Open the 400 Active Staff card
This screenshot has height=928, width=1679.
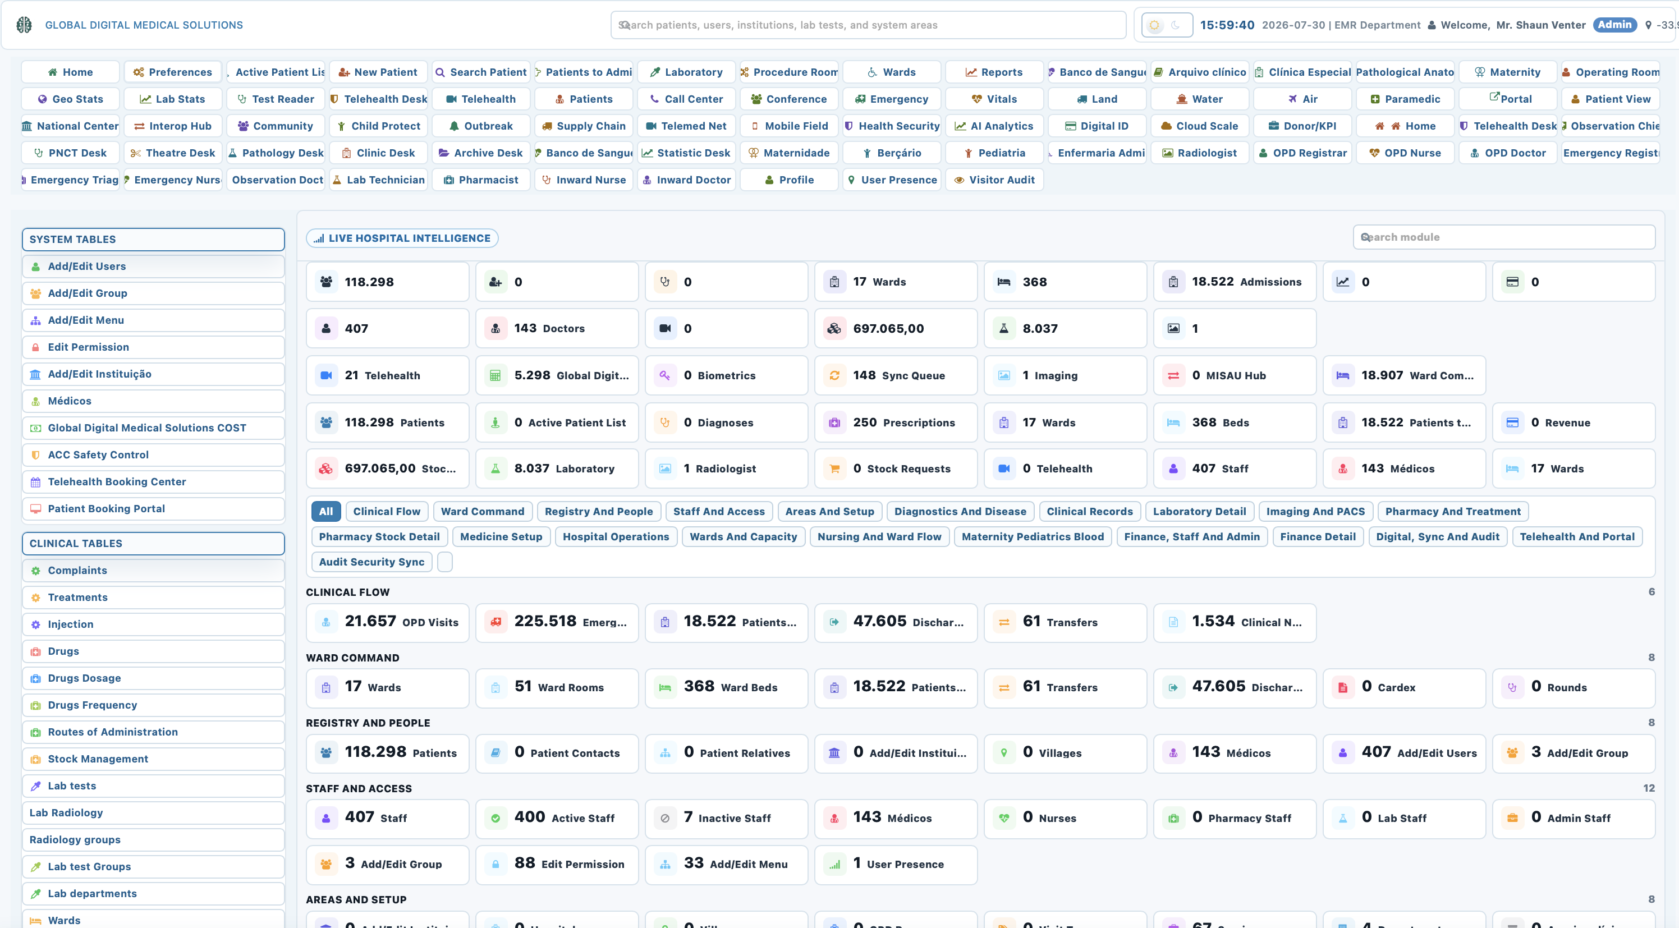point(557,819)
